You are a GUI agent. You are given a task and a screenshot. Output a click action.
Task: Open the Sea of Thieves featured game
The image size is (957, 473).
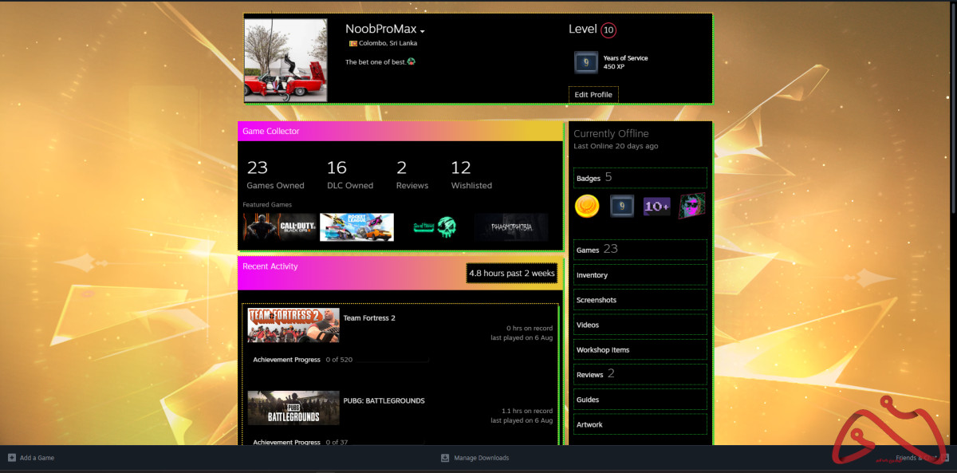pyautogui.click(x=434, y=227)
